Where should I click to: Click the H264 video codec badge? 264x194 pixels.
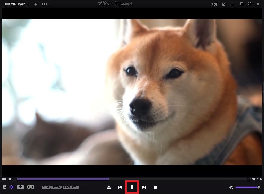pyautogui.click(x=56, y=187)
